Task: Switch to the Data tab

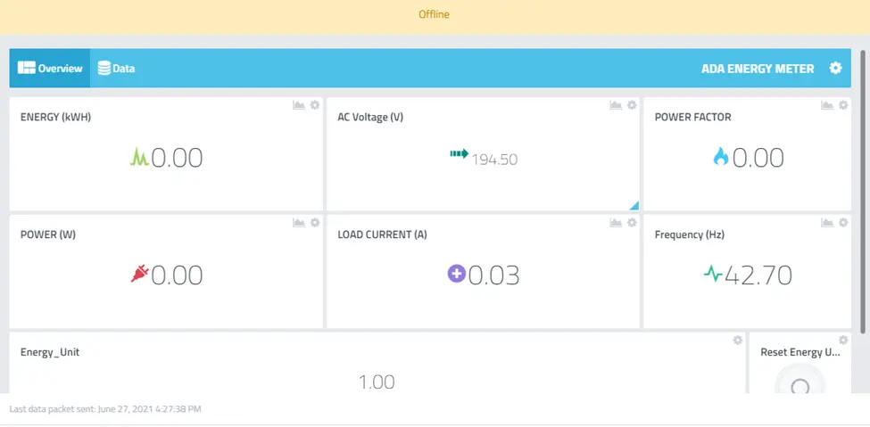Action: coord(117,69)
